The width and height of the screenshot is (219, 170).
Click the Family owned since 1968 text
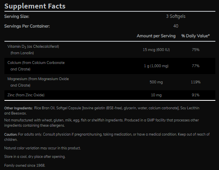click(25, 166)
